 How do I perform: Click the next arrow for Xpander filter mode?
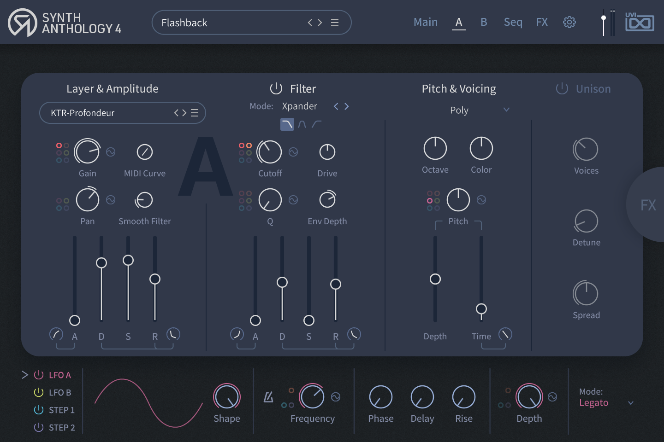tap(346, 106)
